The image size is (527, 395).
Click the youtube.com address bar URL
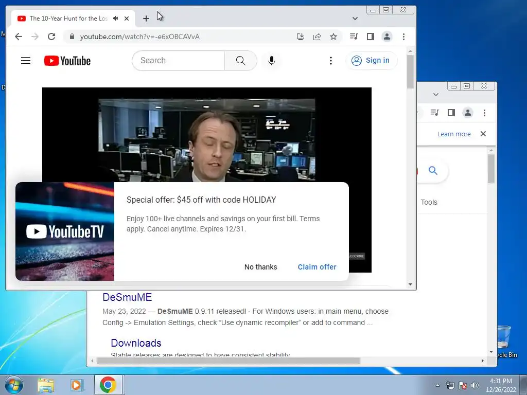click(140, 37)
